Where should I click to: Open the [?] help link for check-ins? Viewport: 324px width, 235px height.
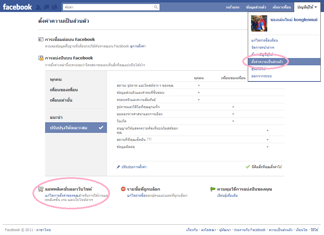149,139
